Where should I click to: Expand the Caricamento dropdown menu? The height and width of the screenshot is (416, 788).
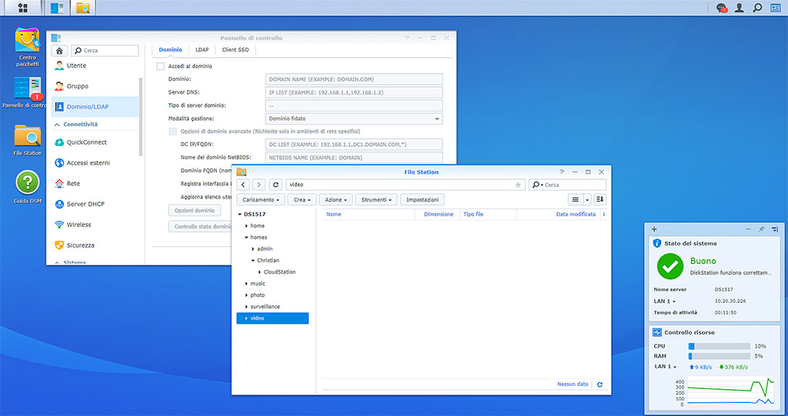coord(260,200)
